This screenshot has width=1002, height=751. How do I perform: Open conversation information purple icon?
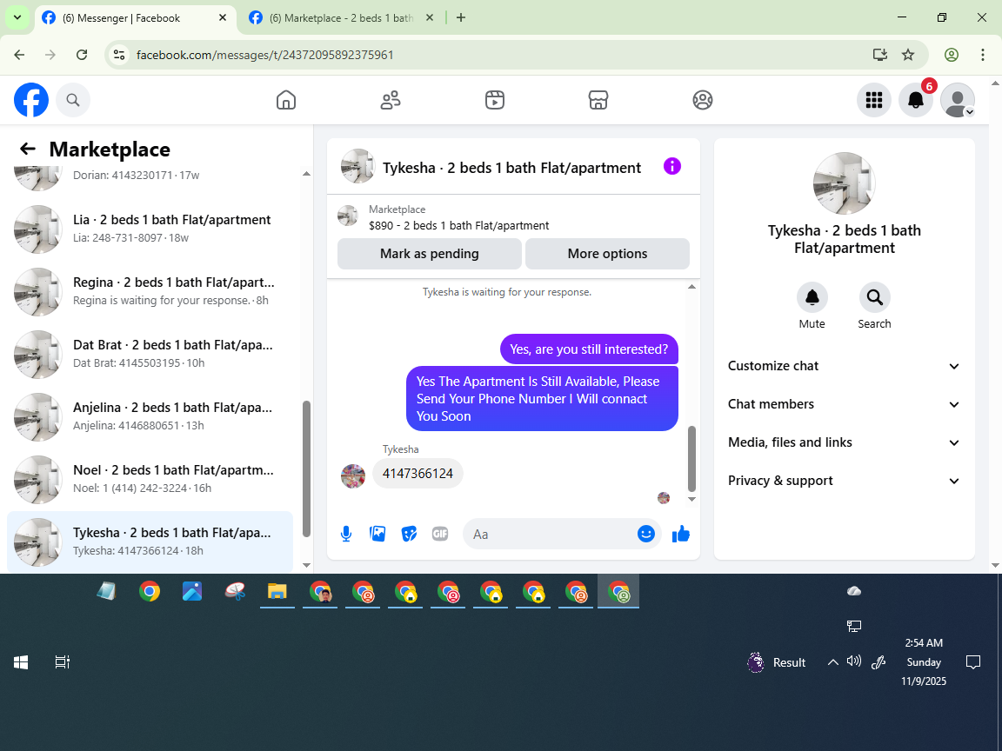click(672, 167)
